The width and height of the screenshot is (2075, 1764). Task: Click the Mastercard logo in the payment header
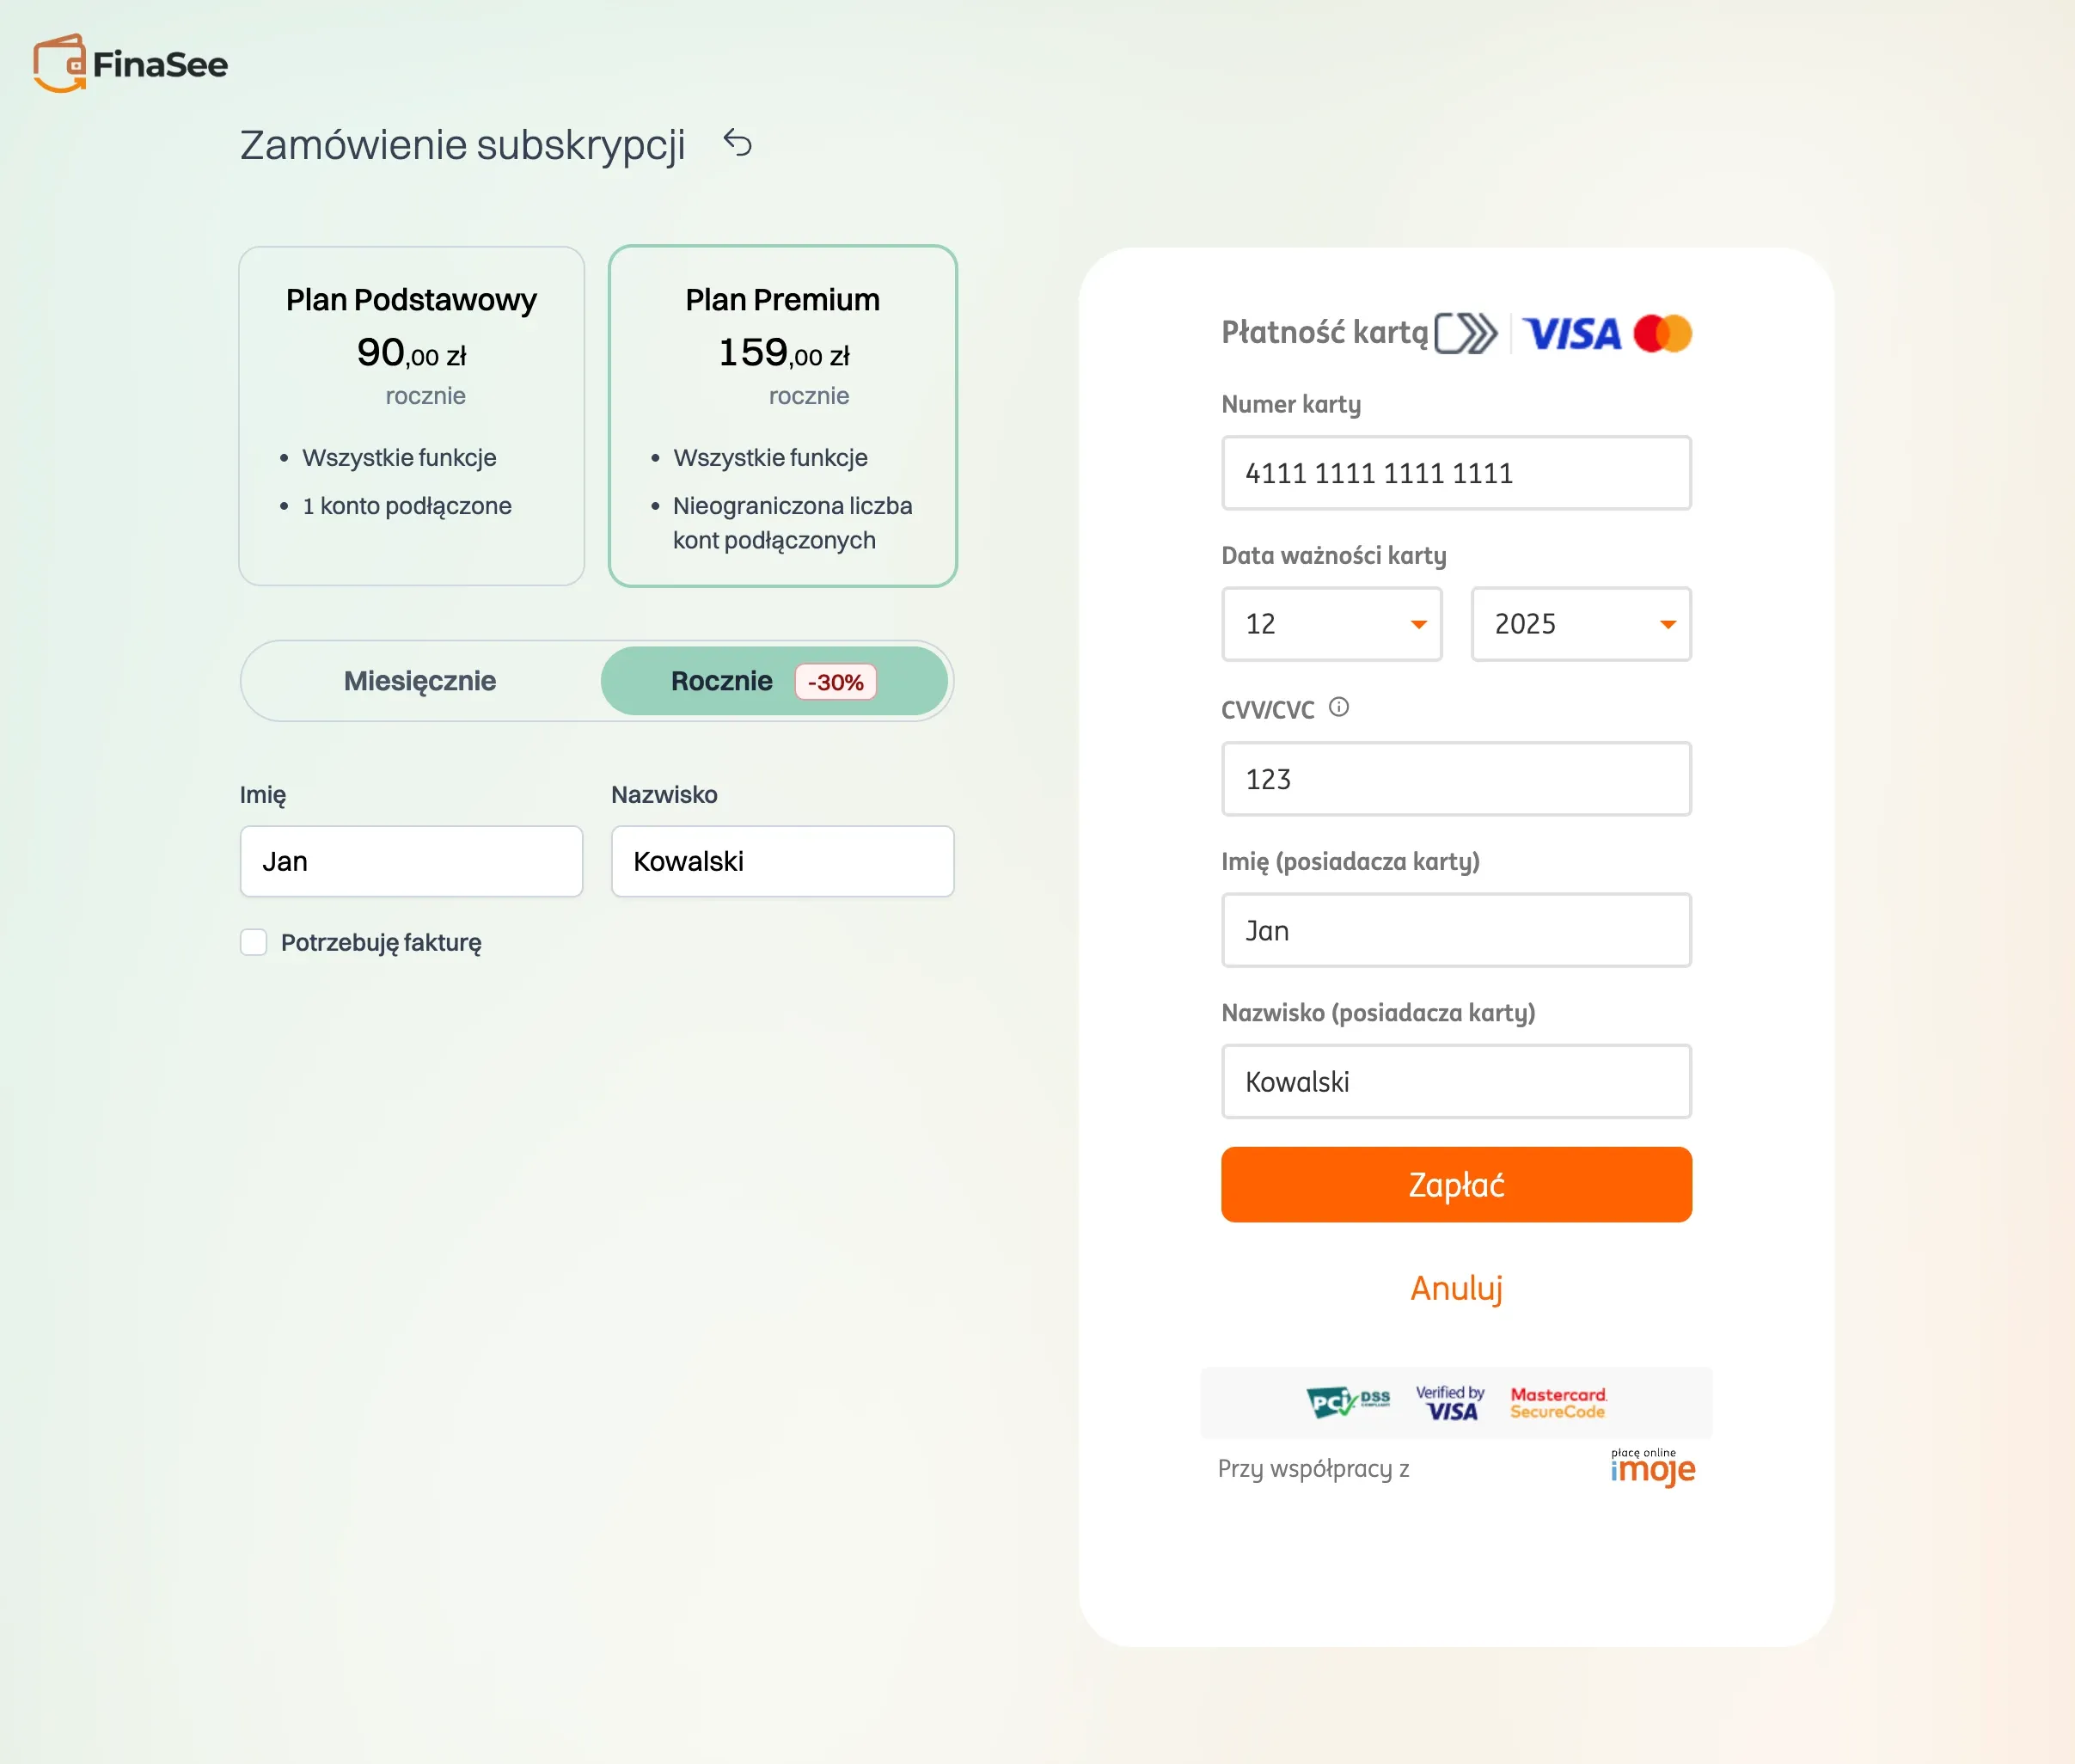tap(1662, 334)
